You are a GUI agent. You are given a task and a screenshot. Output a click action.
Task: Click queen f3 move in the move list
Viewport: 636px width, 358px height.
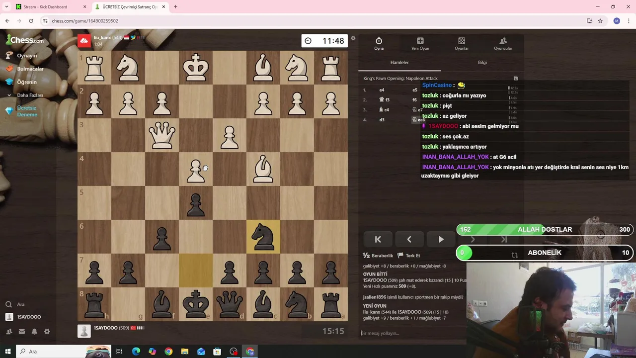click(x=385, y=100)
